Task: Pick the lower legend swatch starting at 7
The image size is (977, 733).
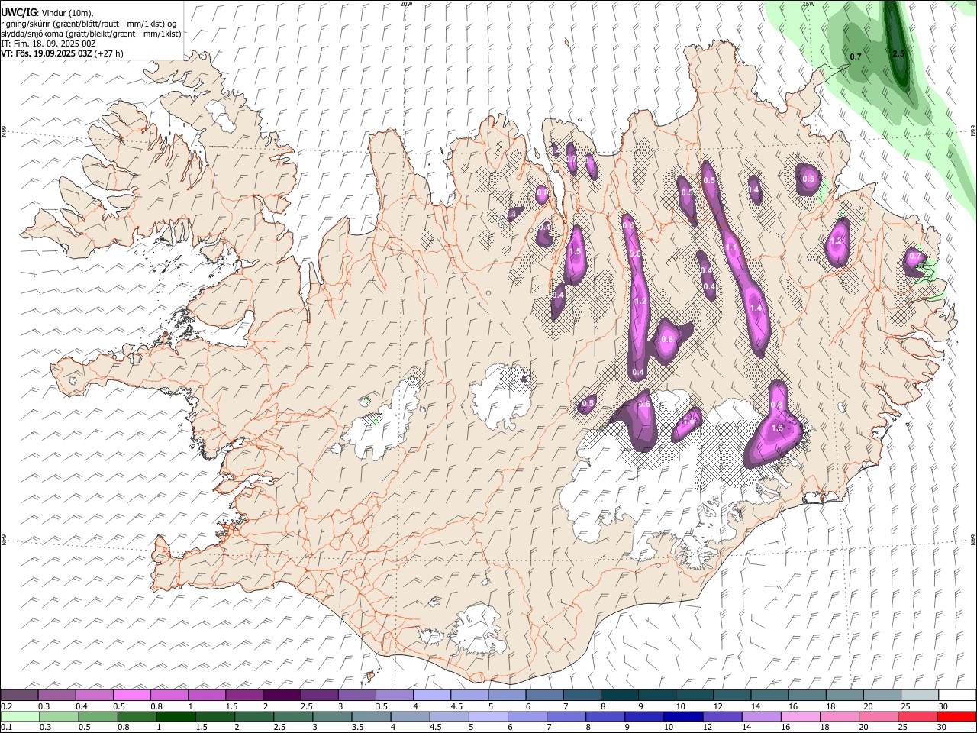Action: point(566,717)
